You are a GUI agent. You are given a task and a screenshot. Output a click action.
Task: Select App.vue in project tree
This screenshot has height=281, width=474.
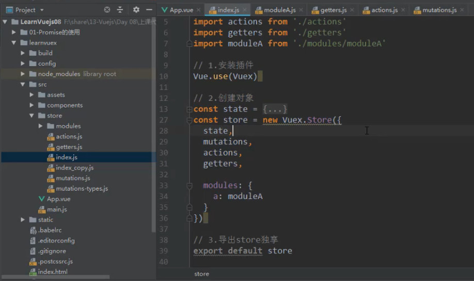59,199
